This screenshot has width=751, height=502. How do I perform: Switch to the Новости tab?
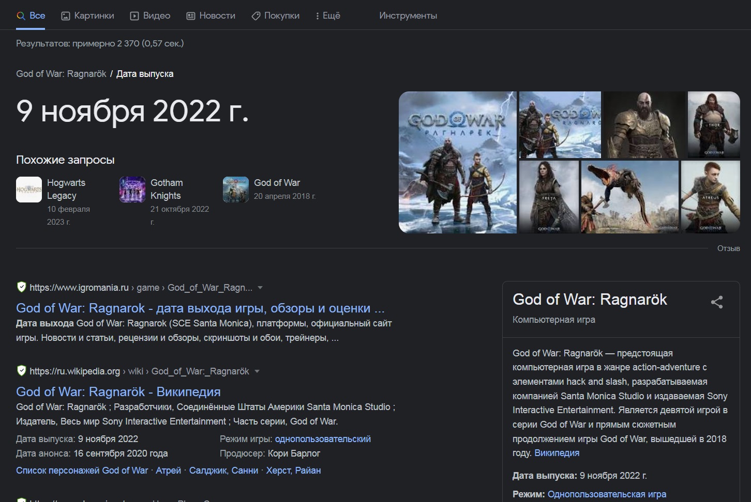click(x=211, y=15)
